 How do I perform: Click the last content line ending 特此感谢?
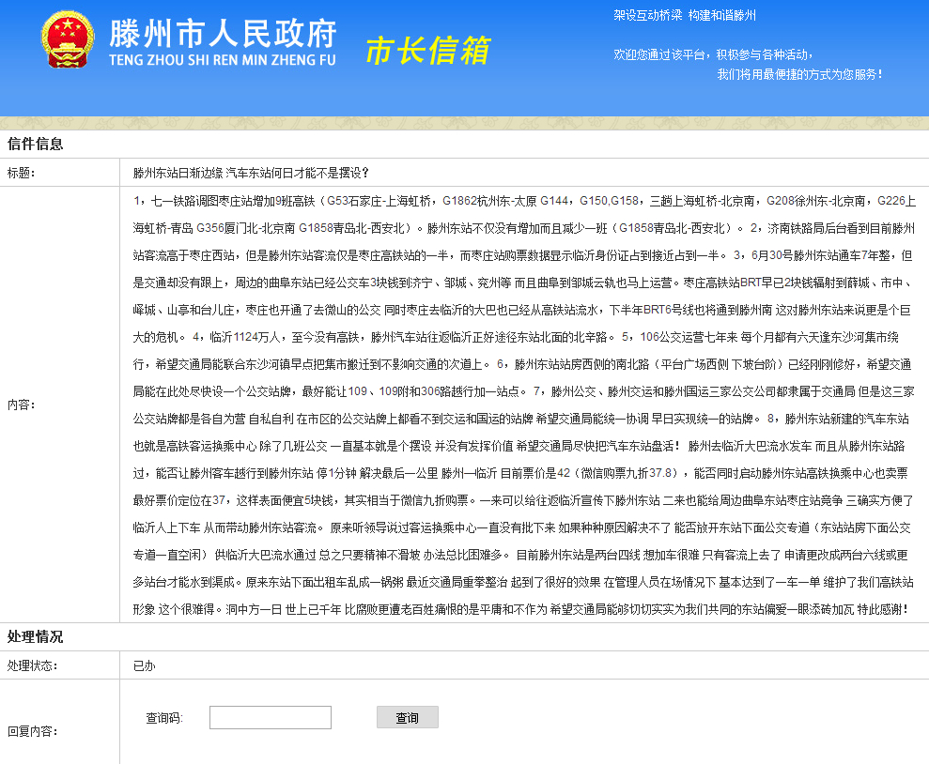coord(520,609)
